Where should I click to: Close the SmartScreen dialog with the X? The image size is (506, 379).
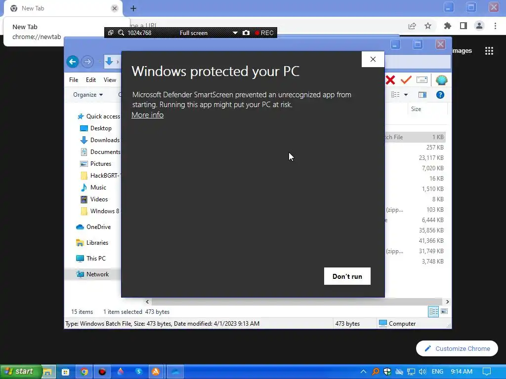(x=373, y=59)
